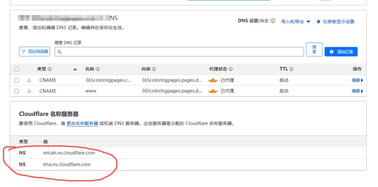Click the orange cloud icon in the first row
Screen dimensions: 378x187
213,80
